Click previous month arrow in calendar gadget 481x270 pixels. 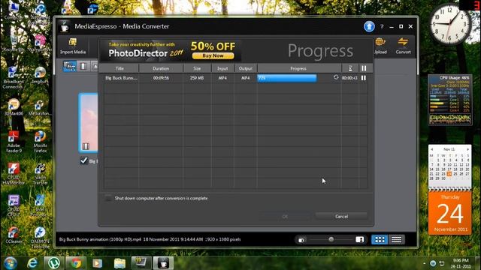click(x=432, y=149)
